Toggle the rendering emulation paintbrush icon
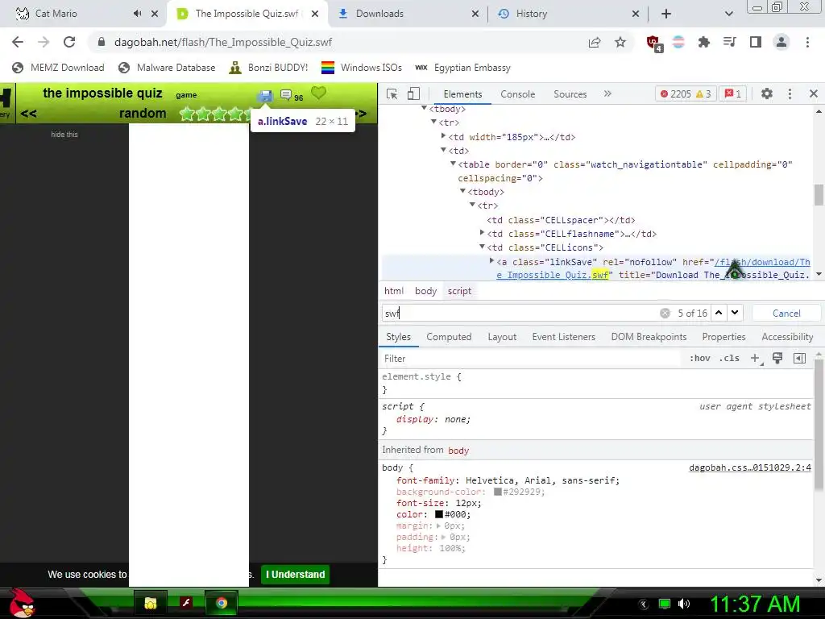Viewport: 825px width, 619px height. click(777, 358)
